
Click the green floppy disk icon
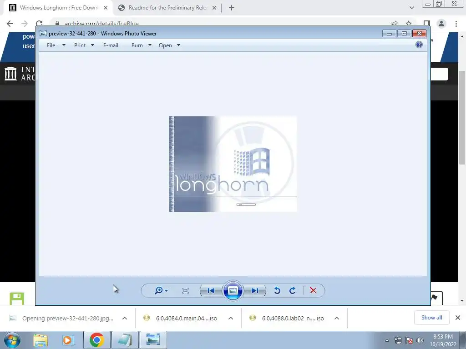coord(17,299)
